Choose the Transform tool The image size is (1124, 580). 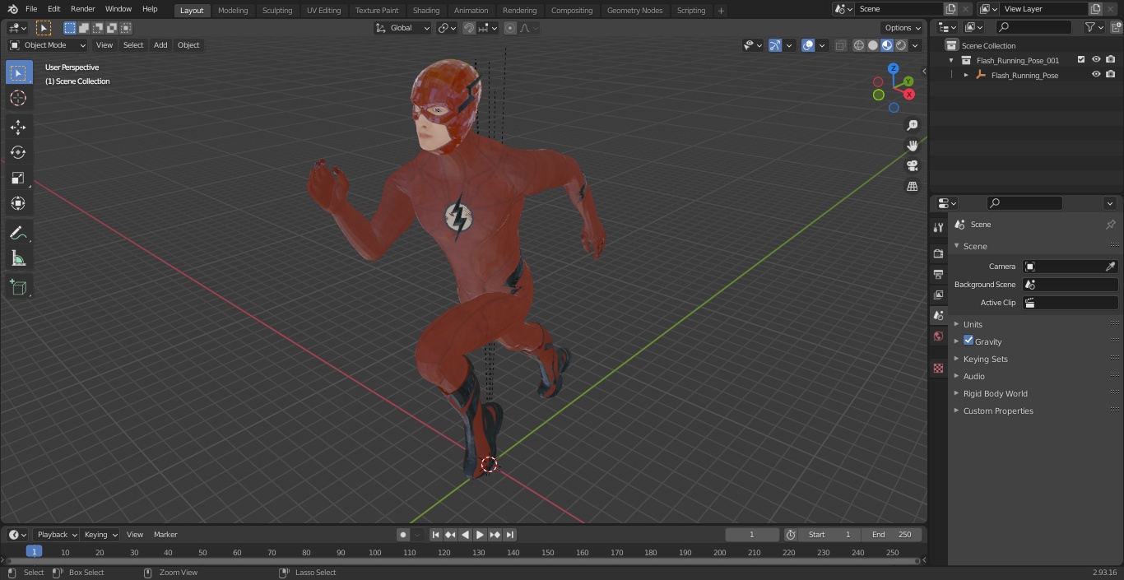pos(18,203)
